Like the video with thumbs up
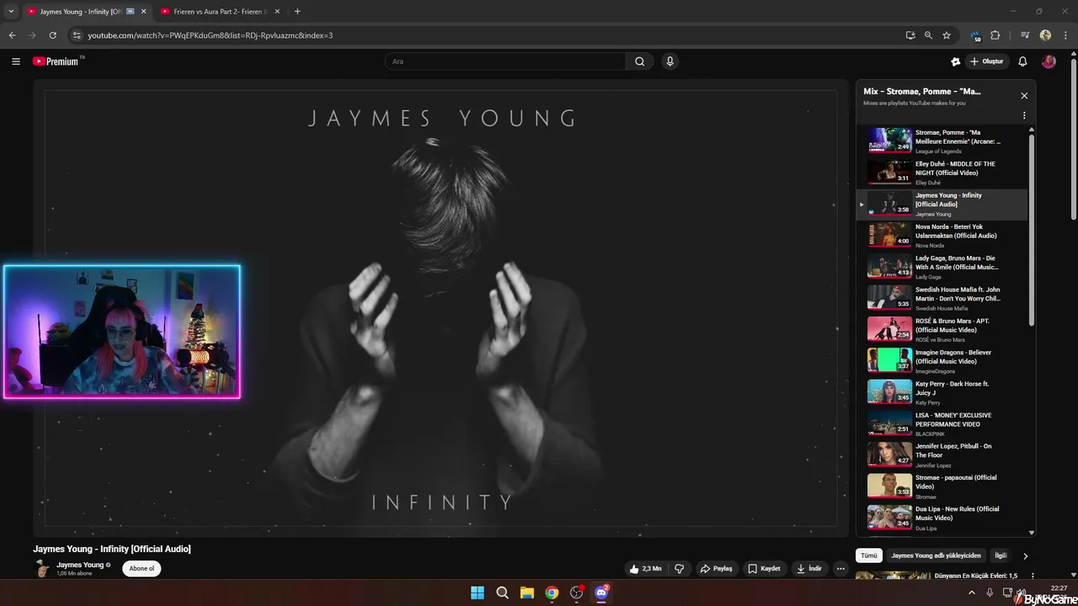This screenshot has width=1078, height=606. click(645, 569)
